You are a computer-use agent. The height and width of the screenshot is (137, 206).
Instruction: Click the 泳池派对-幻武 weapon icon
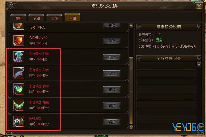pyautogui.click(x=18, y=73)
